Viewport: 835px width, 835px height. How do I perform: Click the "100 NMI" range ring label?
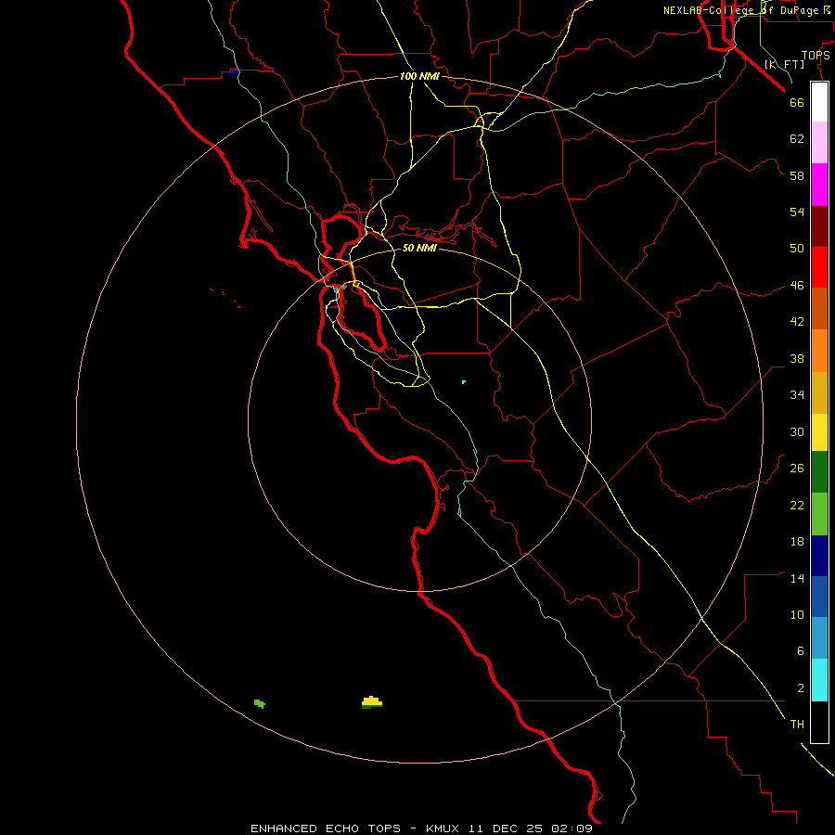pyautogui.click(x=419, y=77)
